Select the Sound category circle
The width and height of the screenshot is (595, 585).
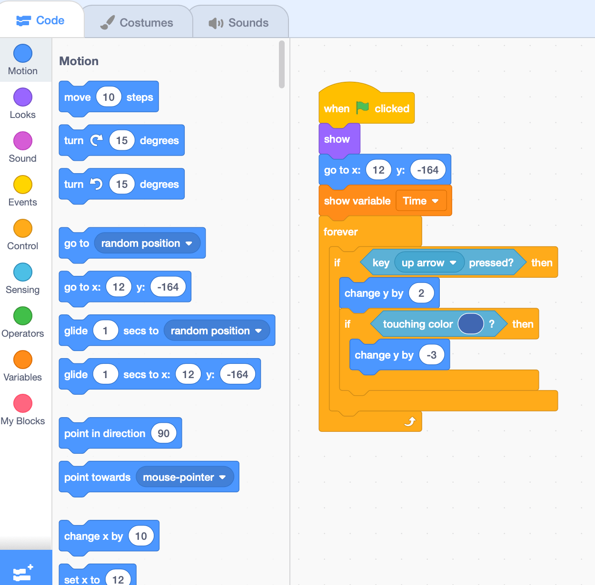tap(23, 141)
